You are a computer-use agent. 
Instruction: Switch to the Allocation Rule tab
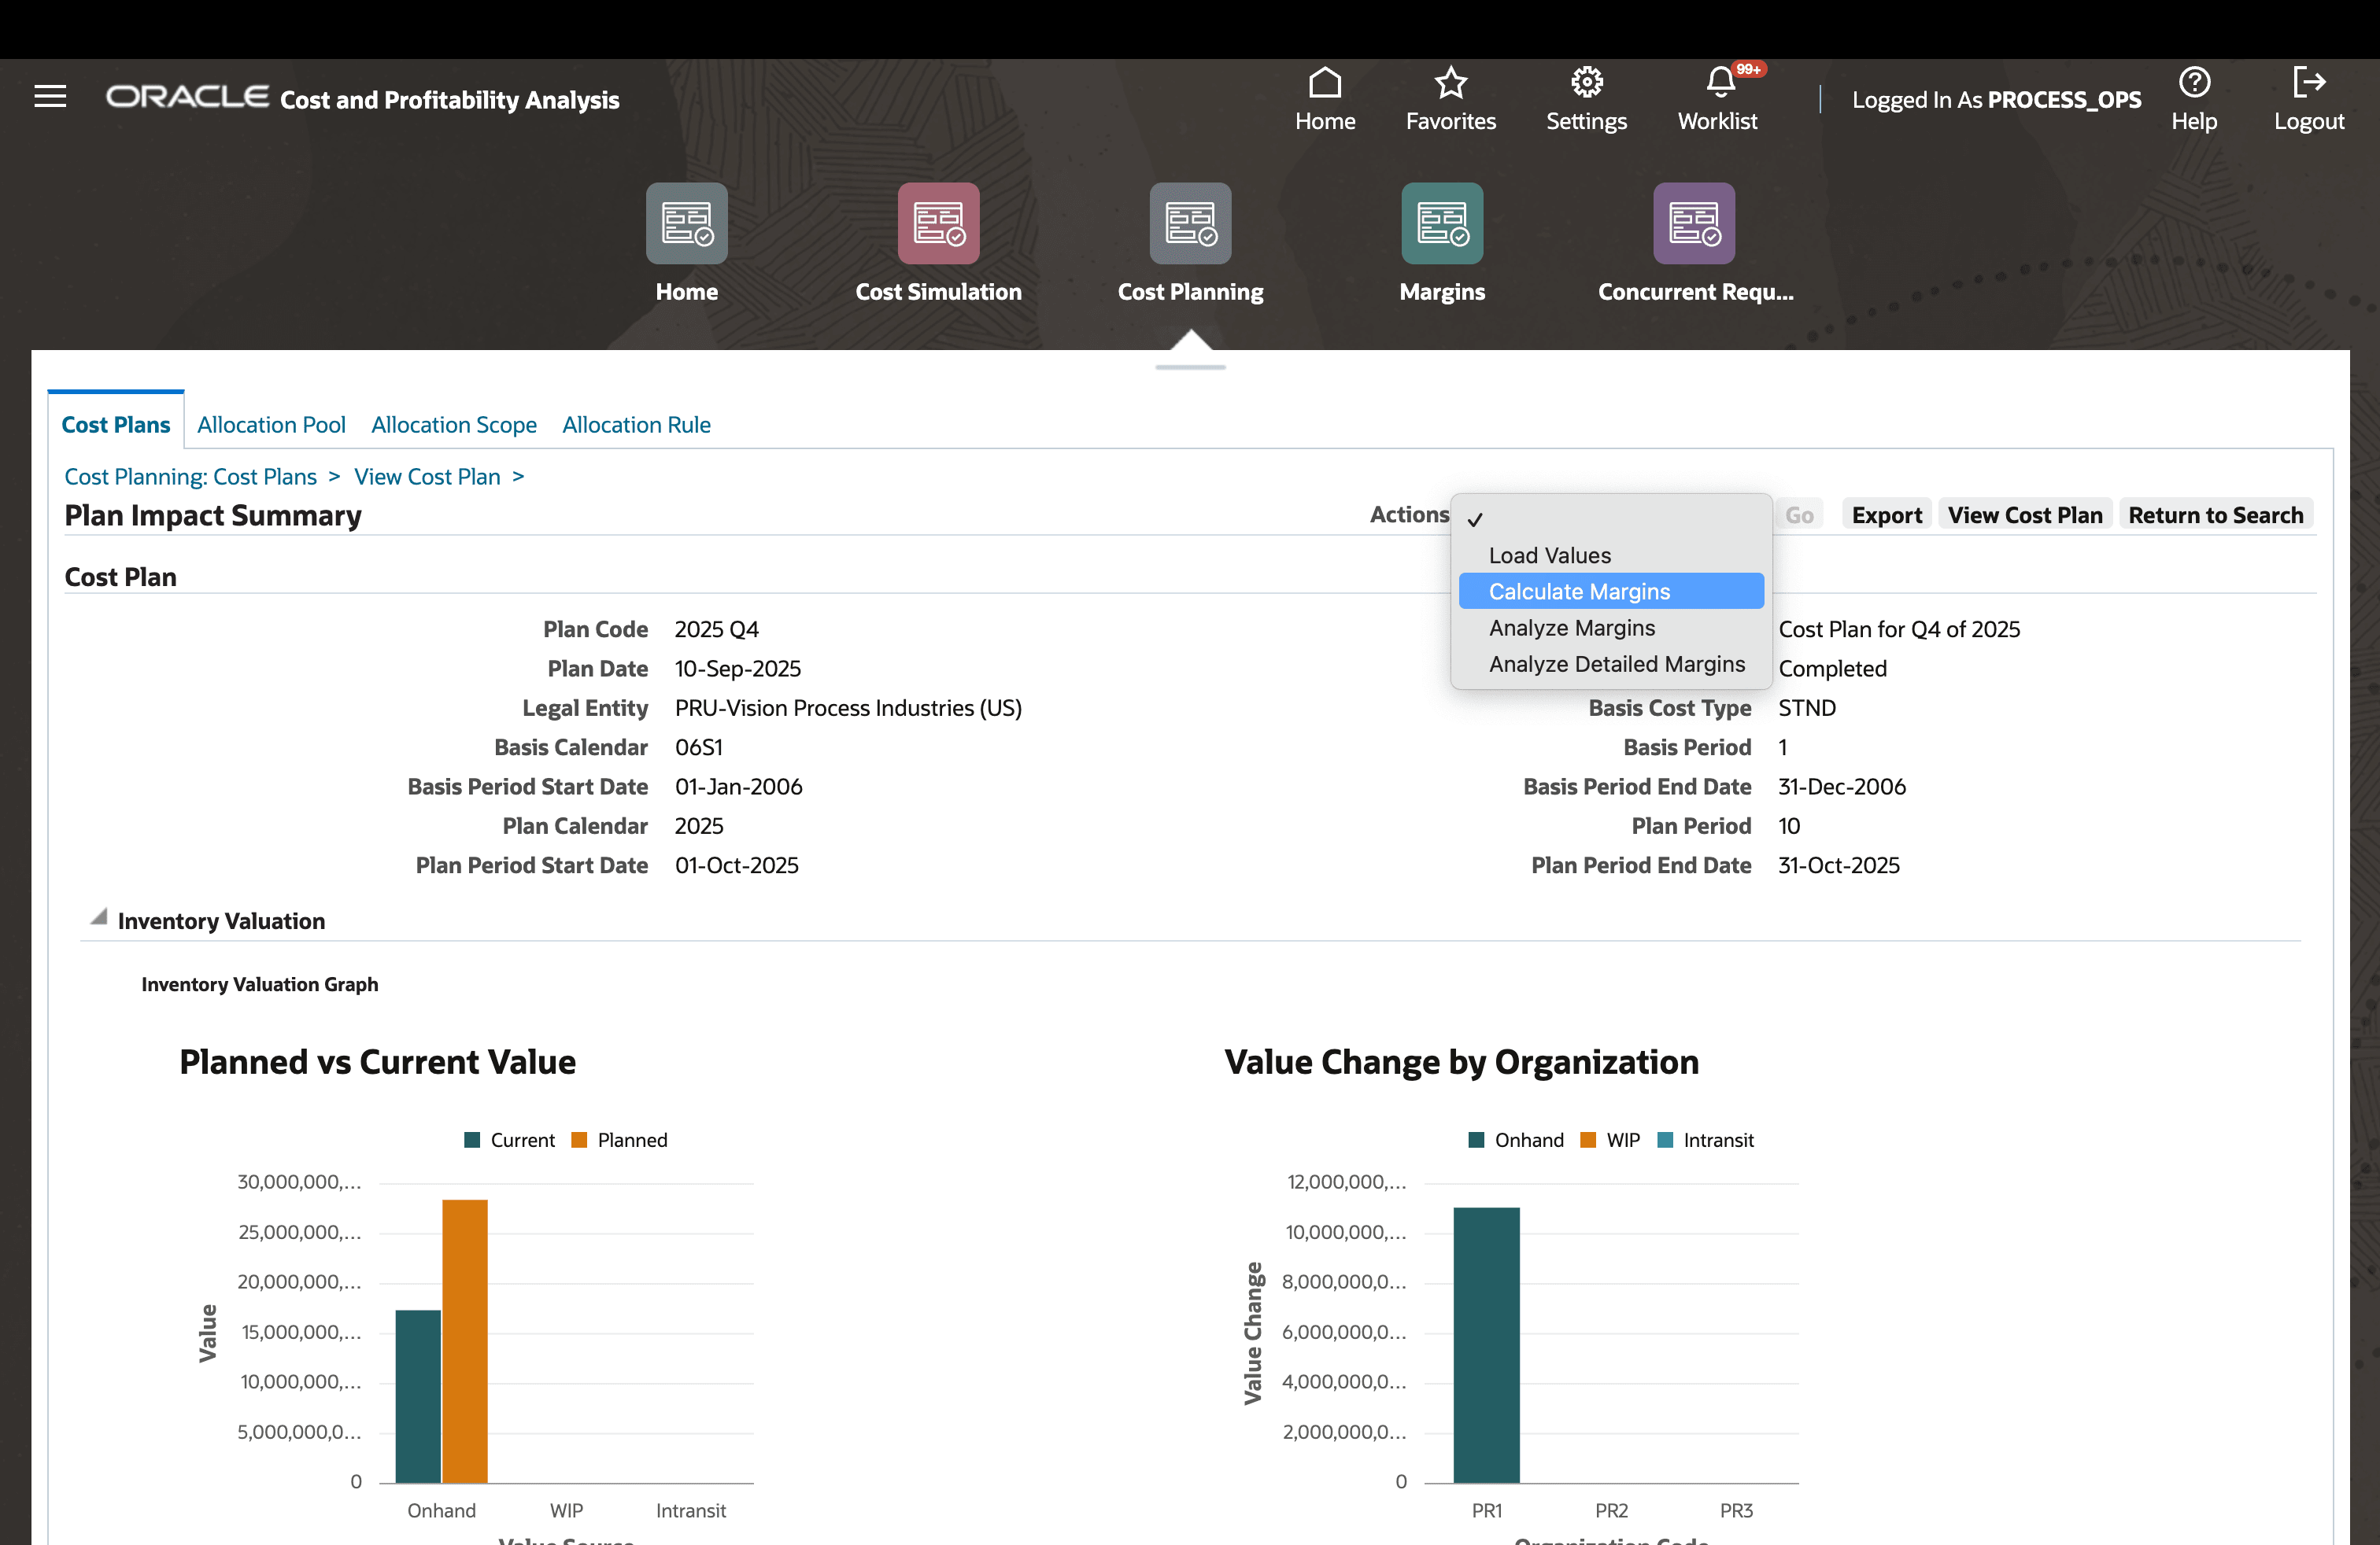[x=636, y=425]
